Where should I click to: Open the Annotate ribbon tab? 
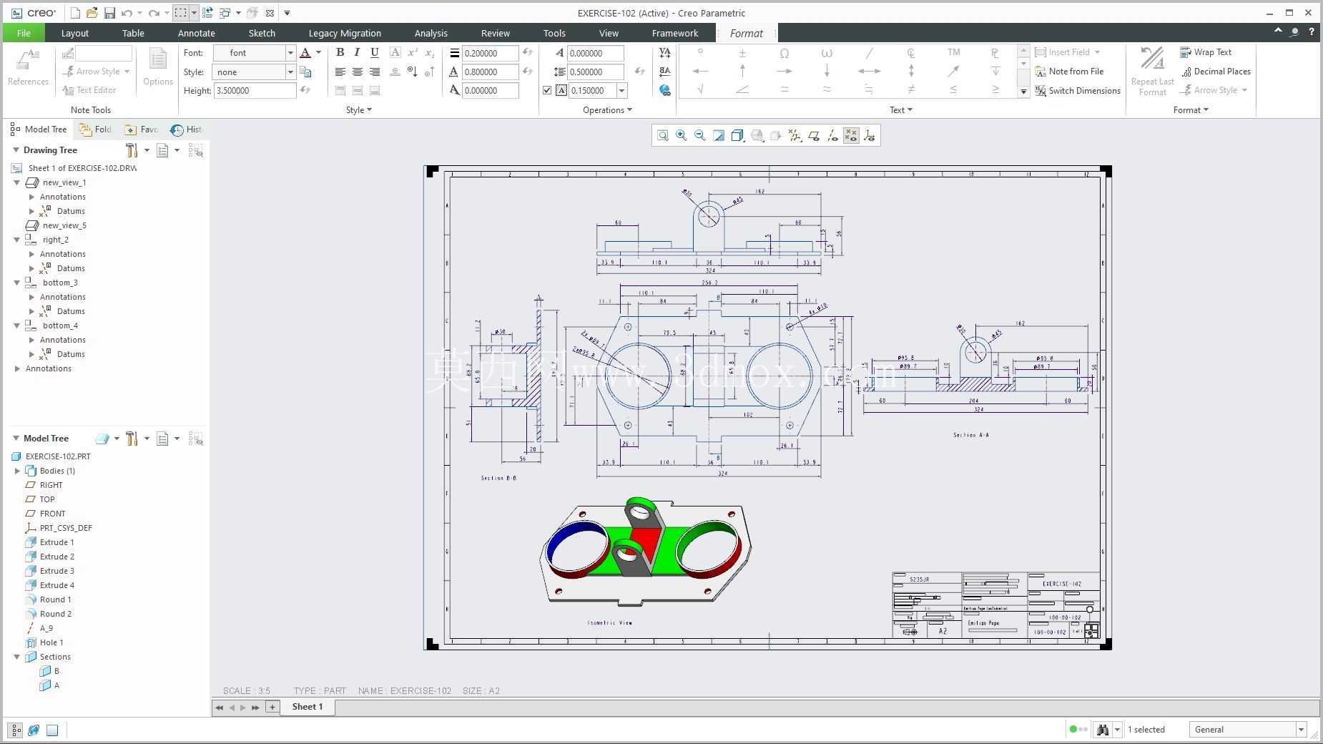click(x=197, y=33)
